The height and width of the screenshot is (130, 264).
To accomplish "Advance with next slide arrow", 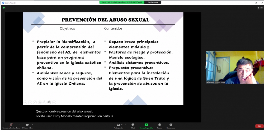I will (30, 102).
